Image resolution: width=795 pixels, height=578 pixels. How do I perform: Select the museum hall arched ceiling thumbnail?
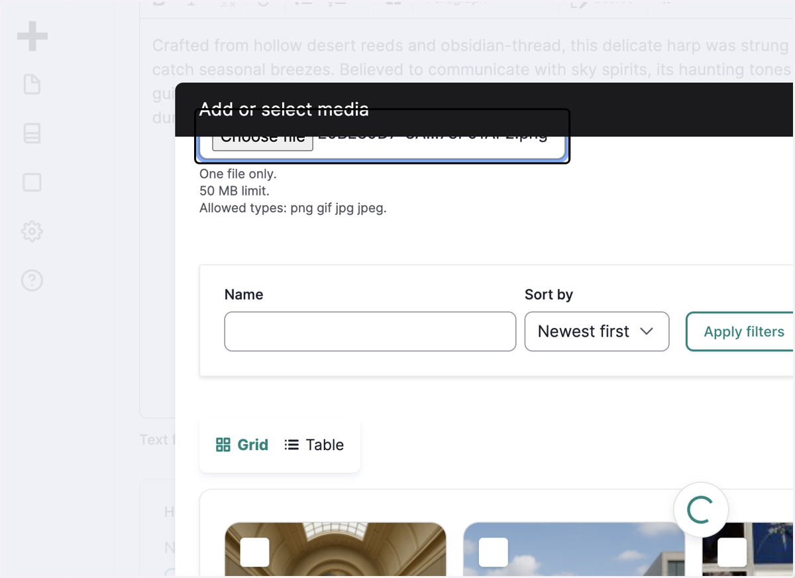click(x=335, y=549)
